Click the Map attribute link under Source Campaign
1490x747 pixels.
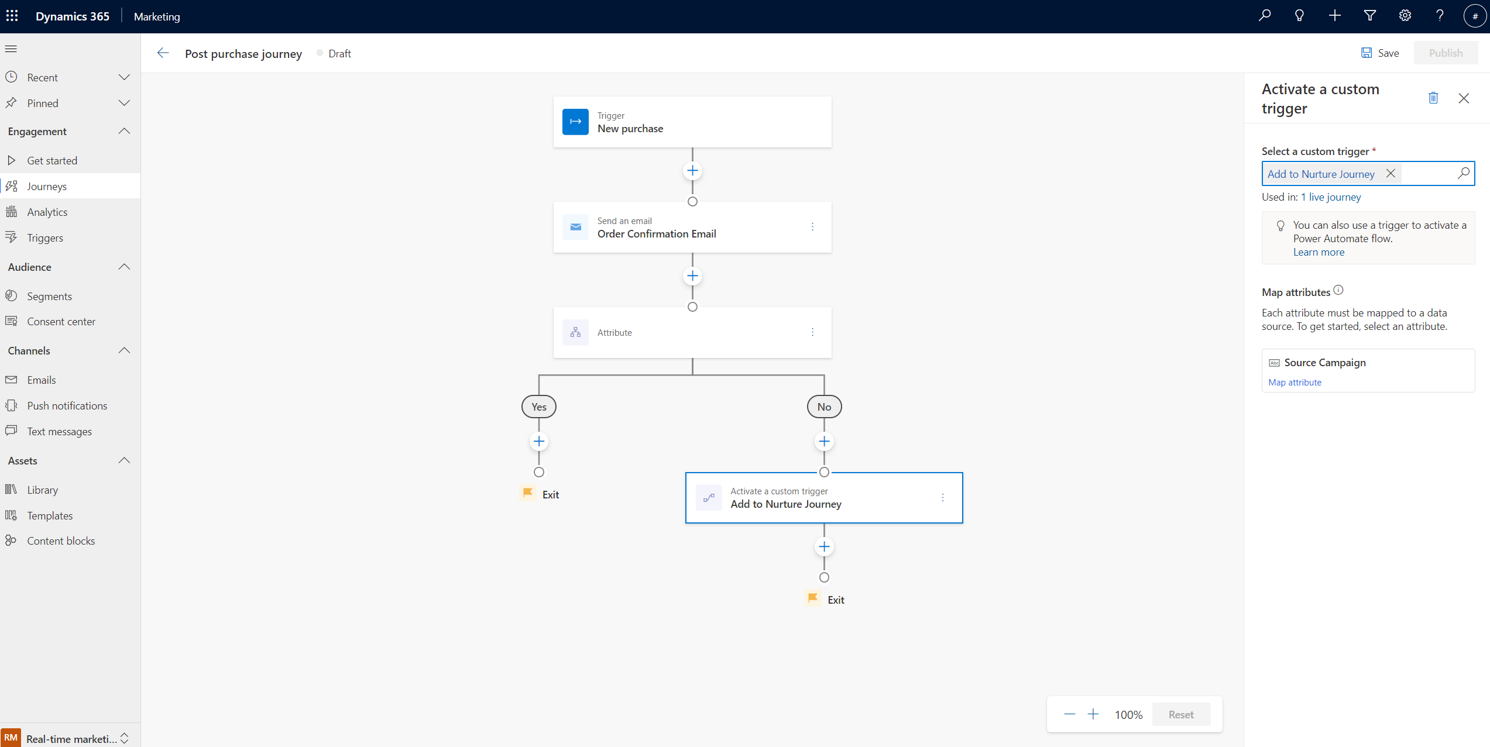click(x=1295, y=382)
